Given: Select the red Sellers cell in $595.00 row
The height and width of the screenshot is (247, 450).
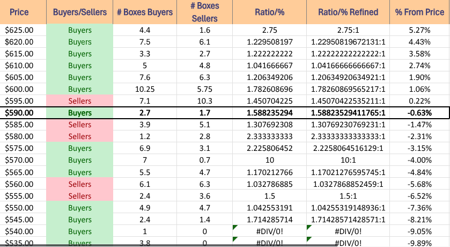Looking at the screenshot, I should pyautogui.click(x=80, y=101).
